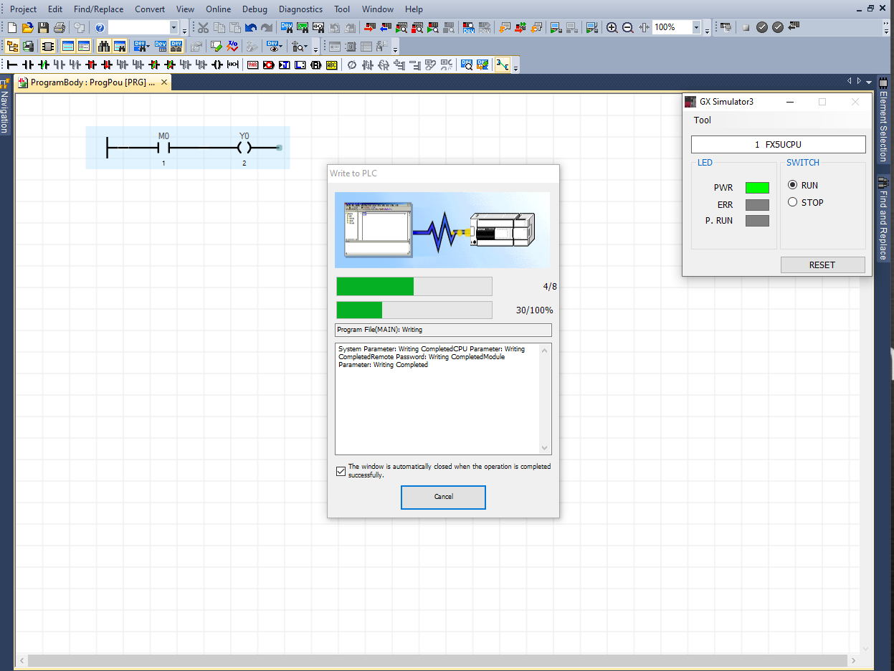The image size is (894, 671).
Task: Click the Read from PLC toolbar icon
Action: tap(386, 28)
